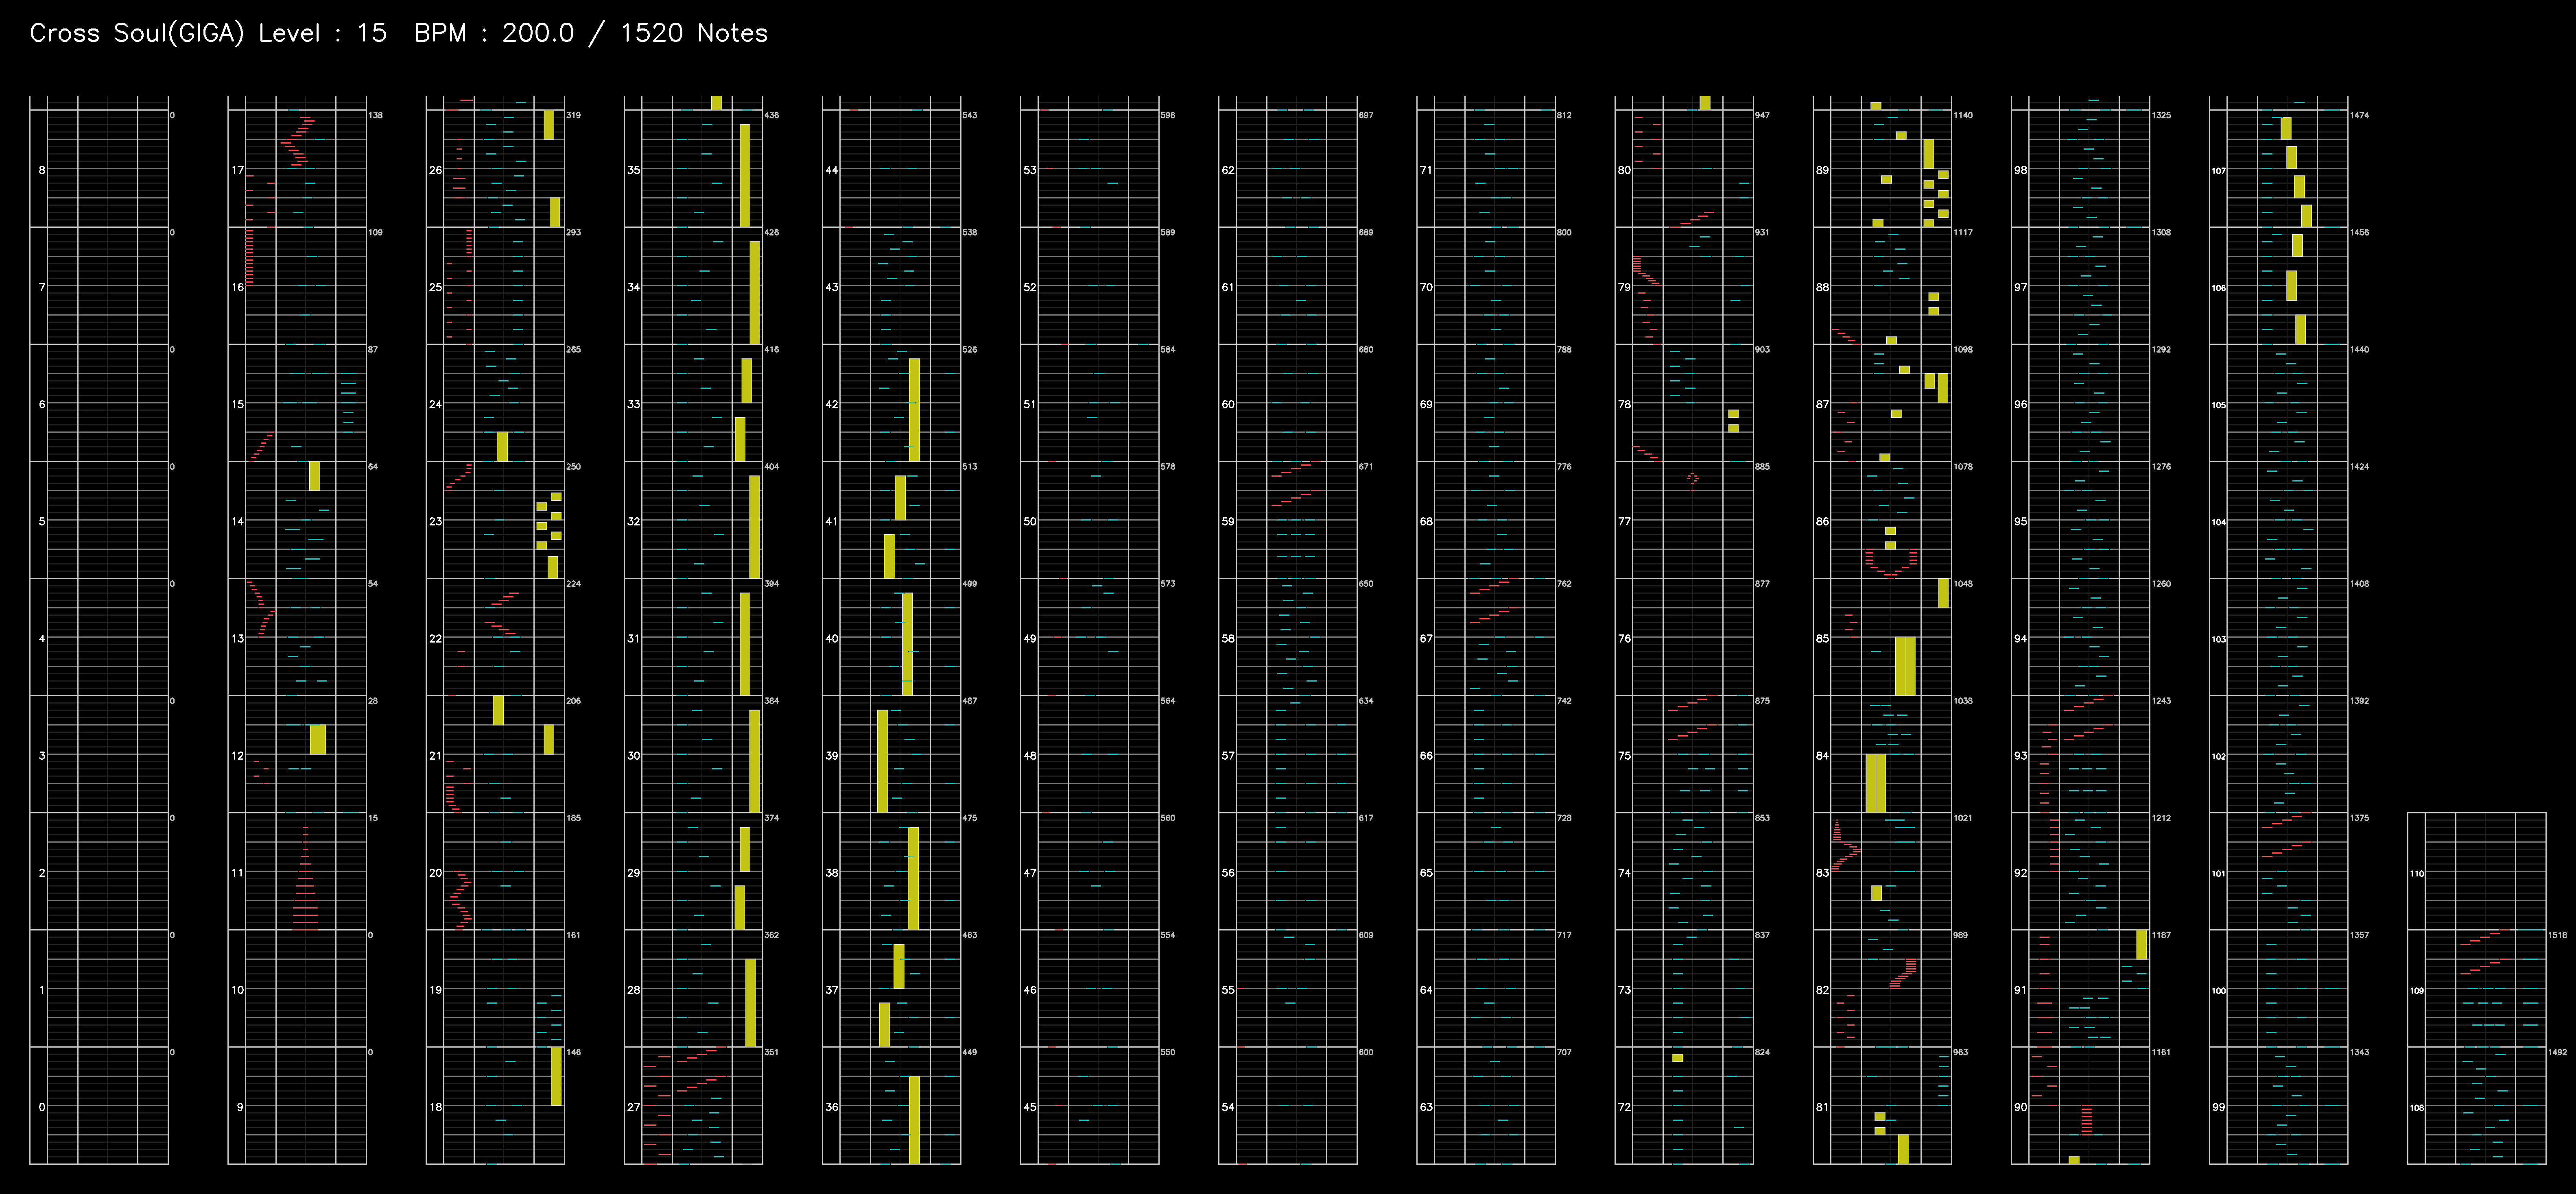The height and width of the screenshot is (1194, 2576).
Task: Select measure number 35 label
Action: pyautogui.click(x=633, y=170)
